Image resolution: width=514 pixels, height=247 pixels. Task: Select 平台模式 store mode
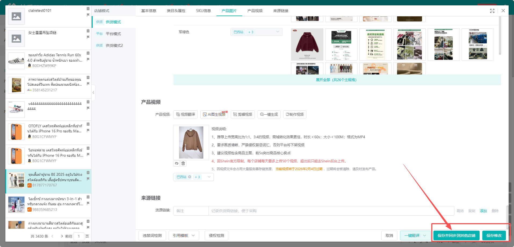click(114, 34)
